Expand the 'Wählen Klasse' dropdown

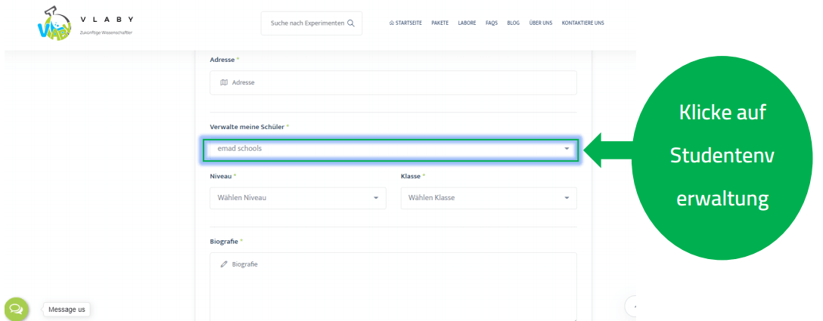point(487,198)
